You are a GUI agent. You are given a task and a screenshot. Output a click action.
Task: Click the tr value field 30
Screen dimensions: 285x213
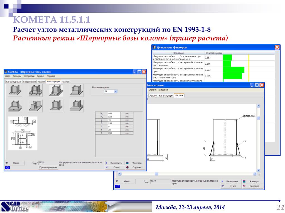tap(114, 130)
